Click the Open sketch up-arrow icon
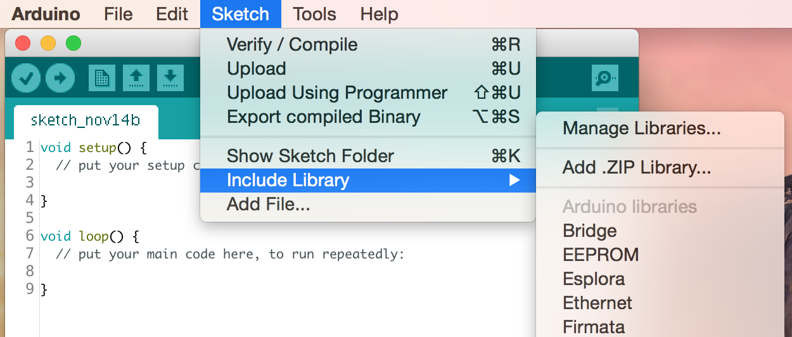This screenshot has width=792, height=337. coord(136,78)
